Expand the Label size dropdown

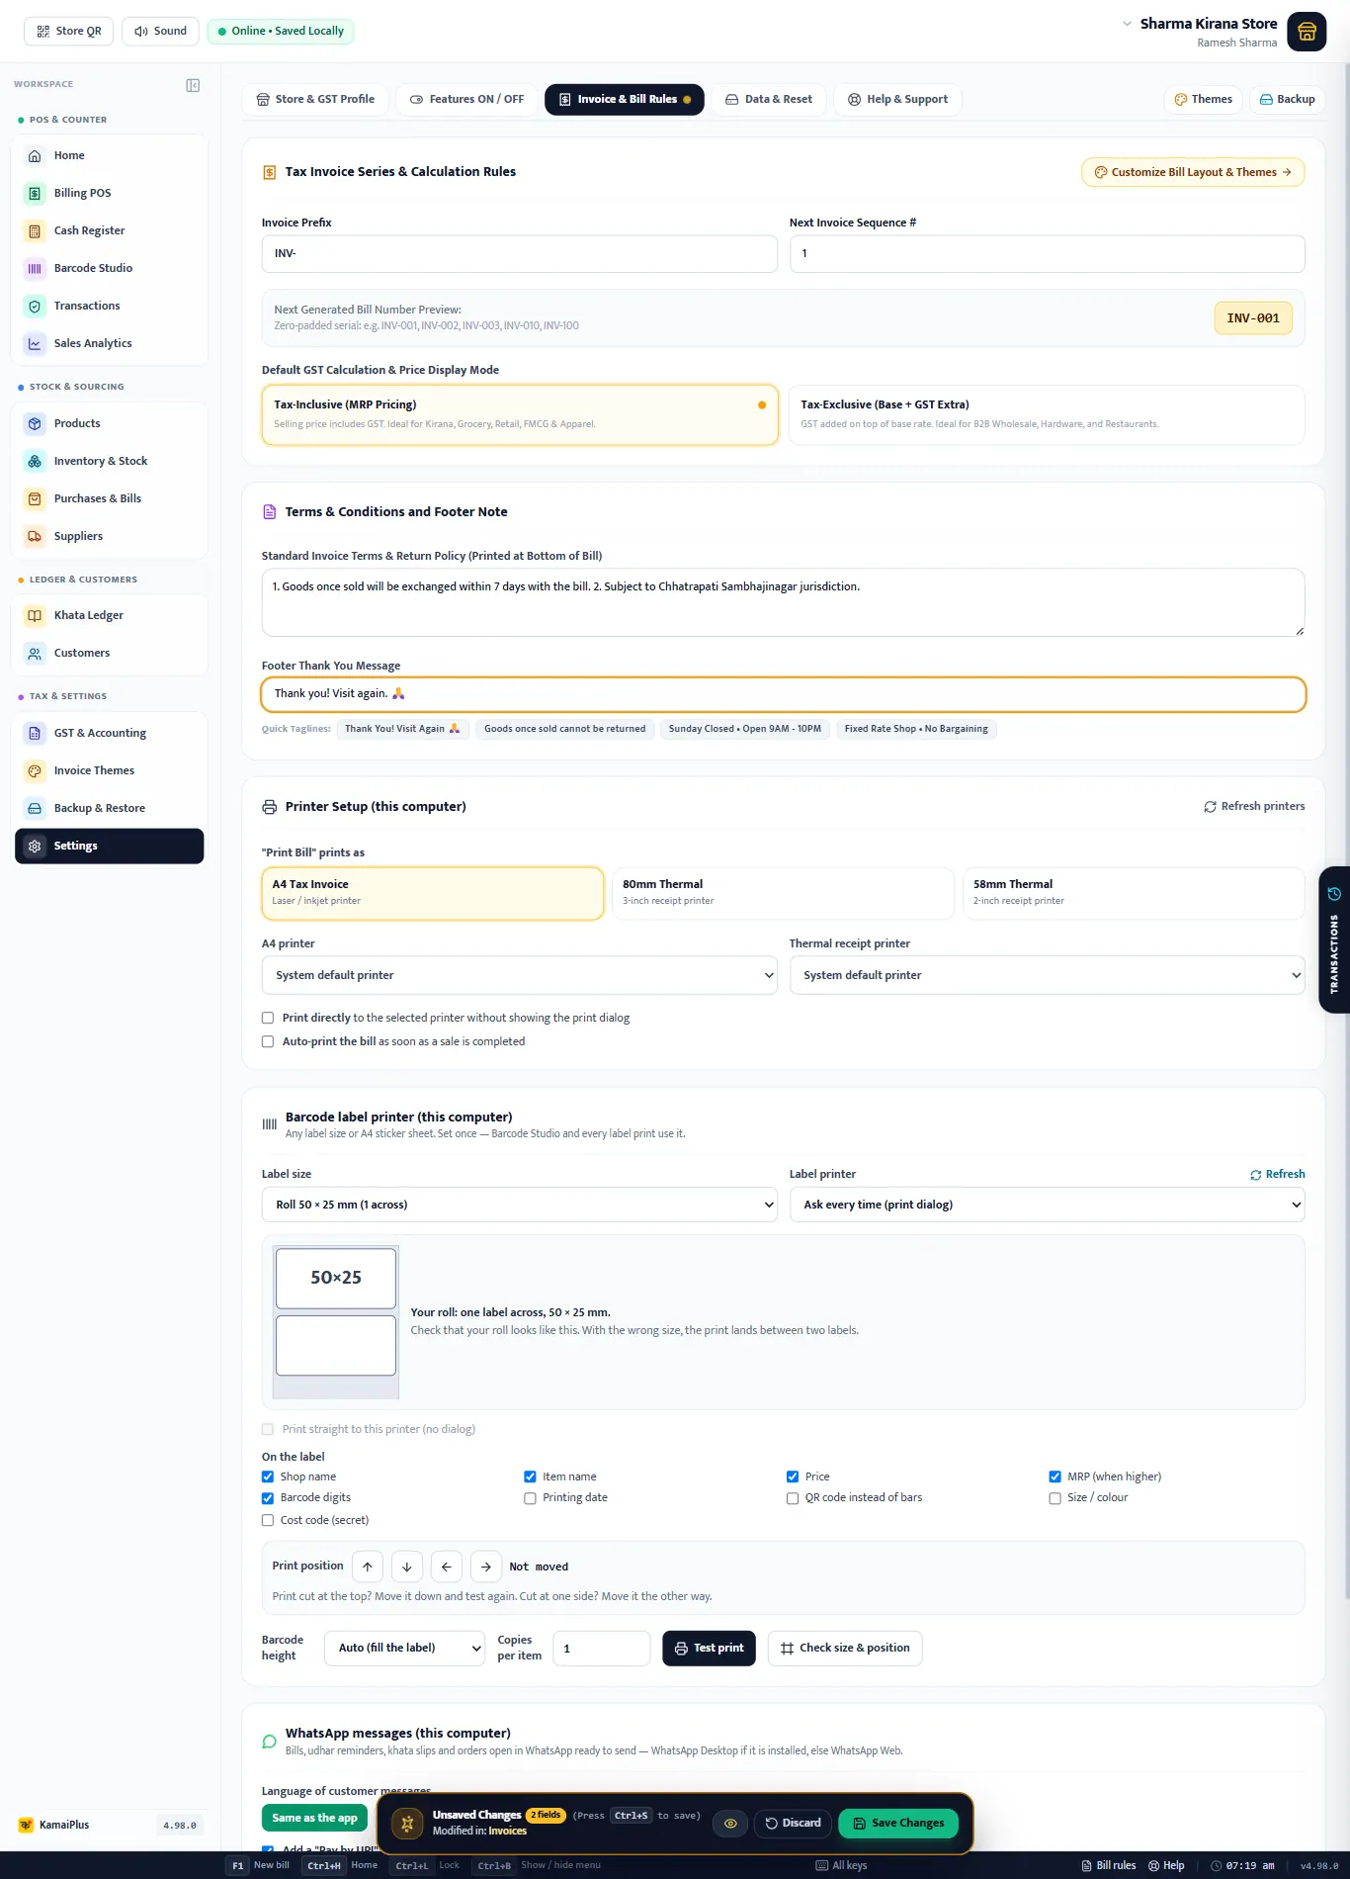[520, 1205]
